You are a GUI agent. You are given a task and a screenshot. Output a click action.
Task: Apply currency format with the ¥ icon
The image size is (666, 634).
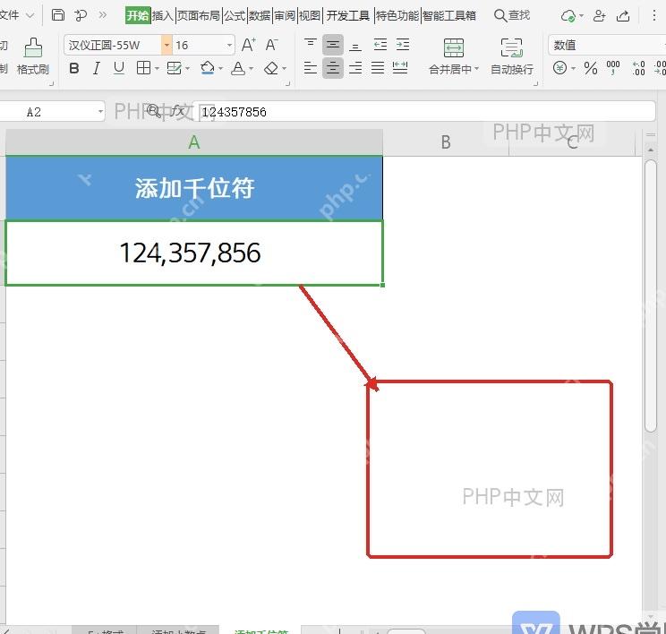pyautogui.click(x=560, y=67)
